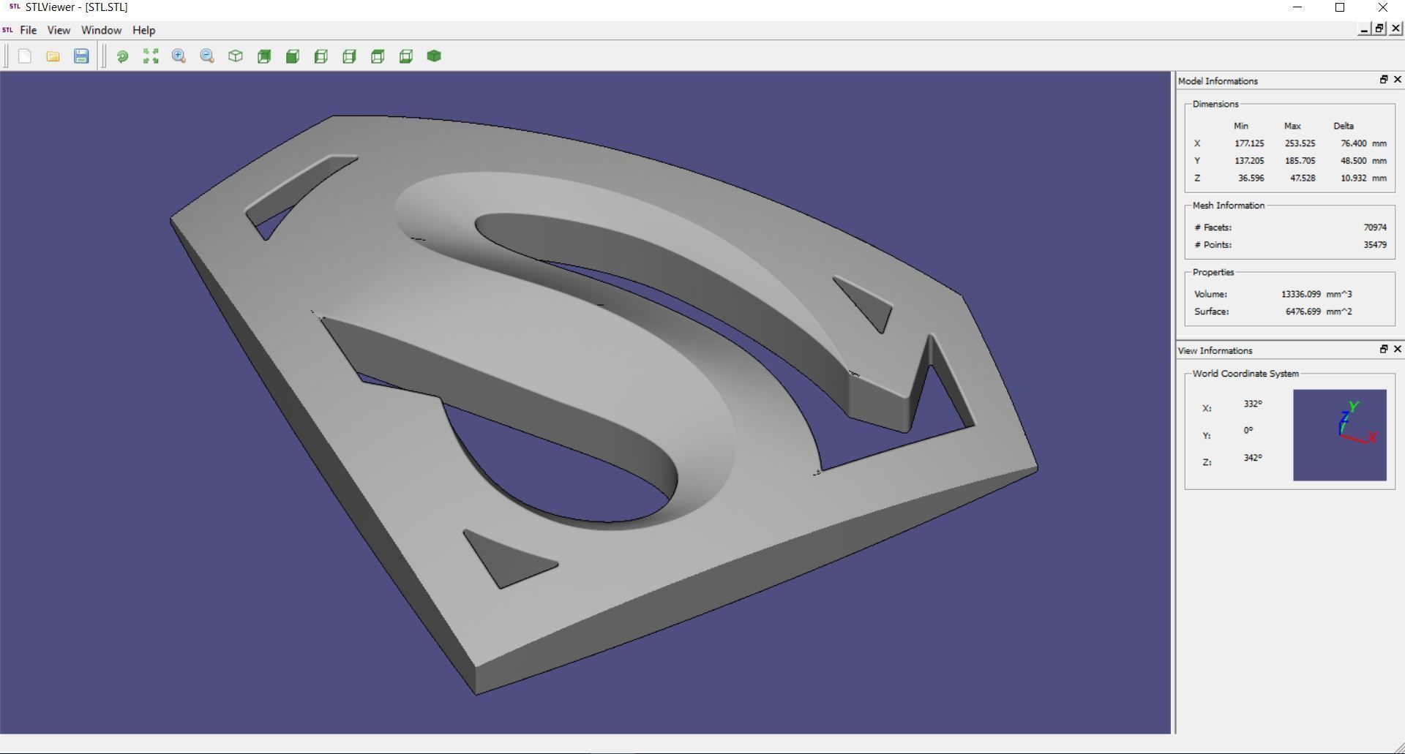The width and height of the screenshot is (1405, 754).
Task: Save using the blue floppy disk icon
Action: [81, 56]
